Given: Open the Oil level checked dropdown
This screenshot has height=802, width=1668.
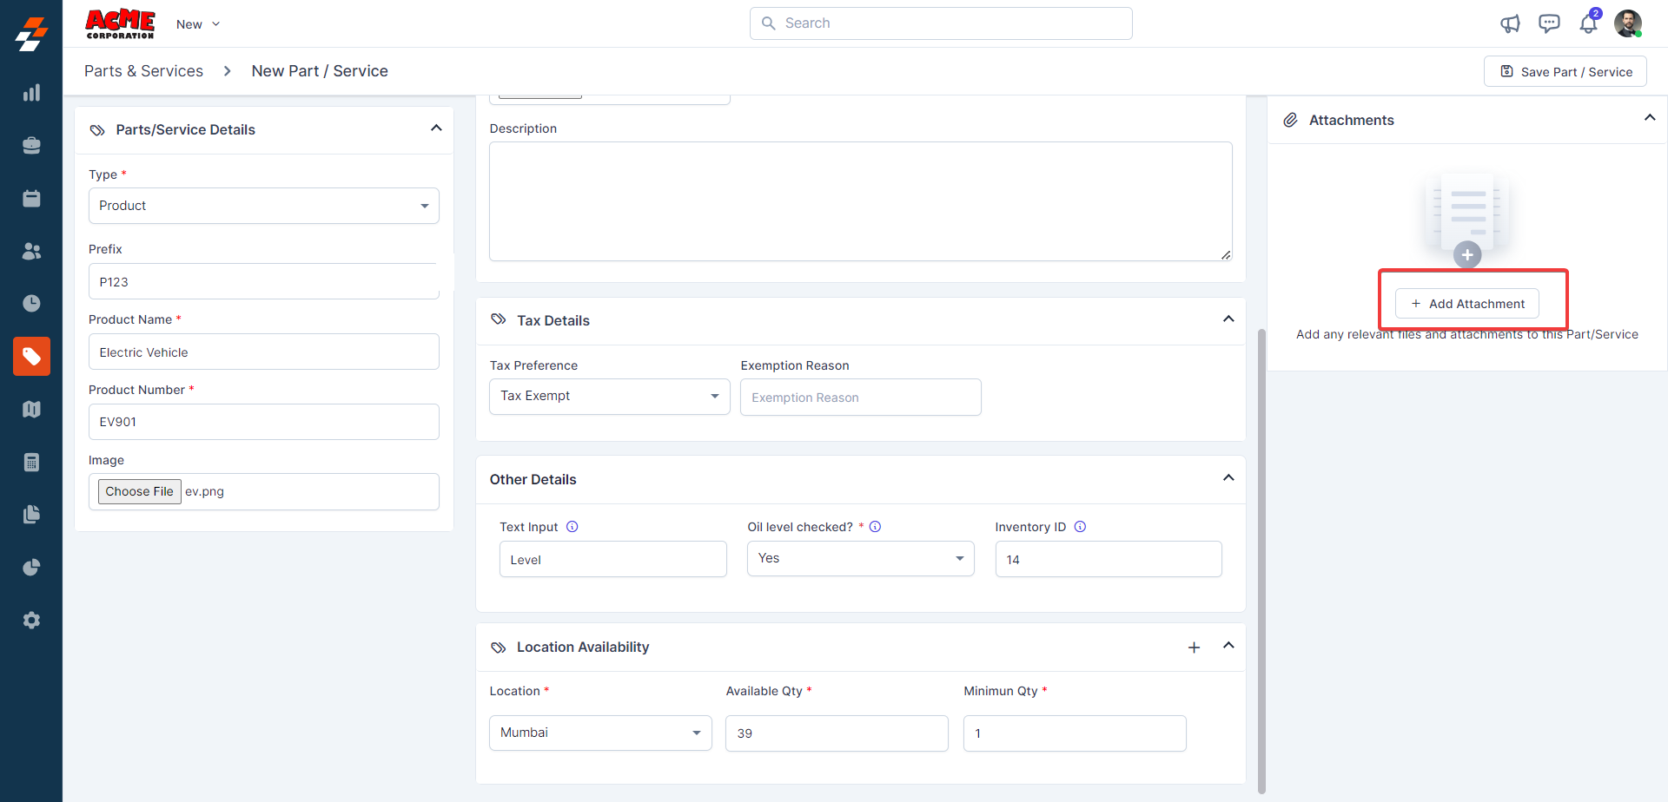Looking at the screenshot, I should click(x=860, y=559).
